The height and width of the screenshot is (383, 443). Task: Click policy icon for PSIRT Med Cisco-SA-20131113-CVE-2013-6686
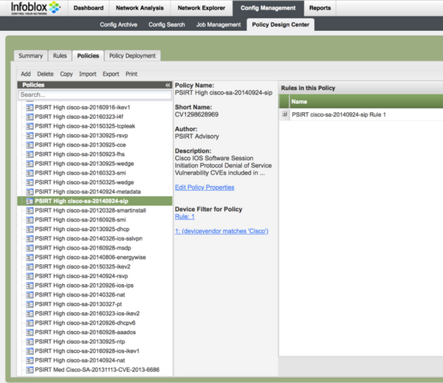[30, 370]
